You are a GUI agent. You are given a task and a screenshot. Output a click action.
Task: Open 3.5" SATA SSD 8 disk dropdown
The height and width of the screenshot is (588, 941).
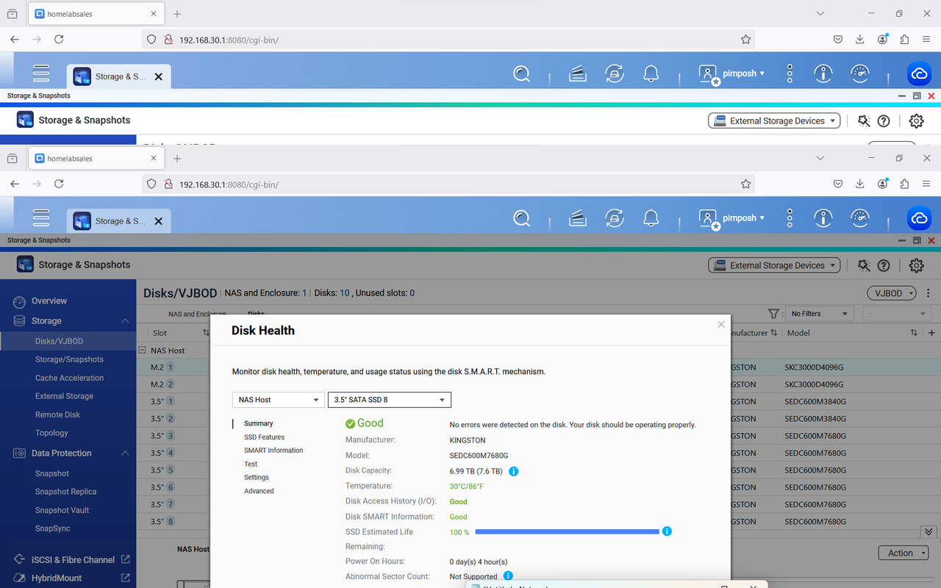(389, 400)
